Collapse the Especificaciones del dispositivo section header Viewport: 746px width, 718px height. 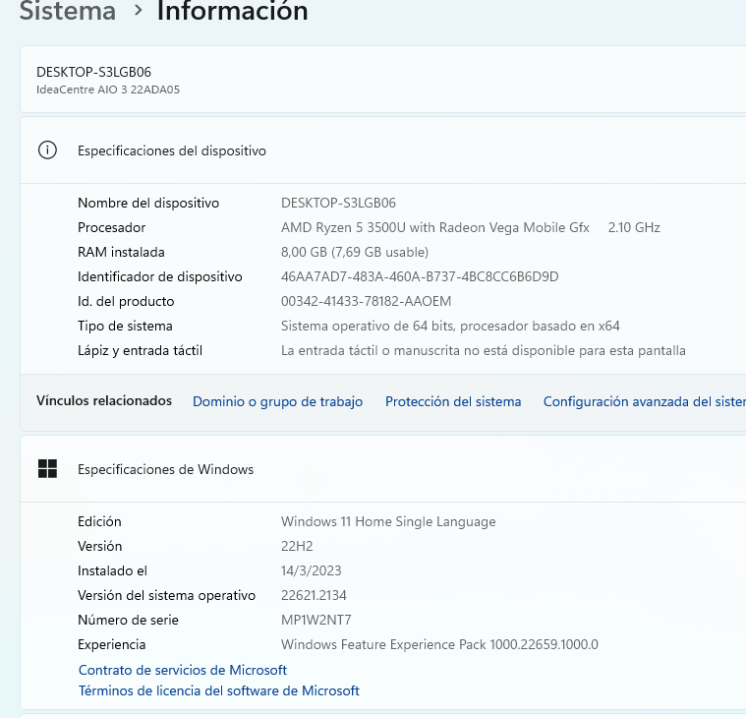coord(383,150)
